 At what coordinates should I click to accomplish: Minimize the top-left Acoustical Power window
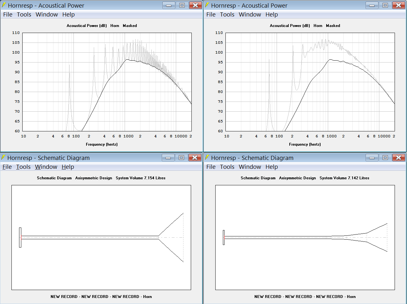169,5
